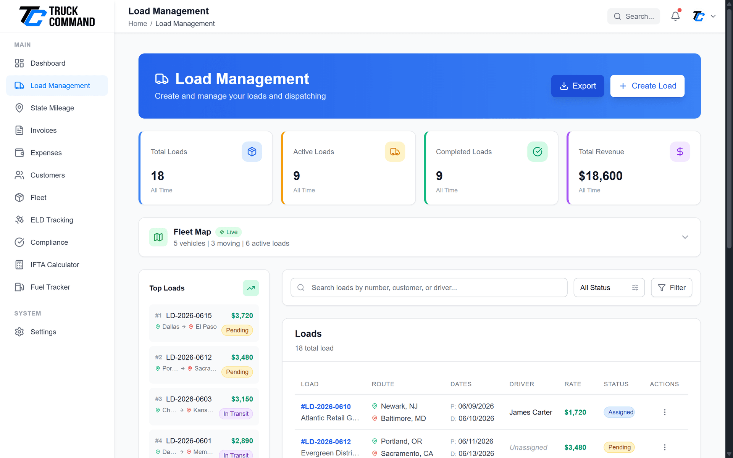The image size is (733, 458).
Task: Click Total Loads box icon
Action: [252, 152]
